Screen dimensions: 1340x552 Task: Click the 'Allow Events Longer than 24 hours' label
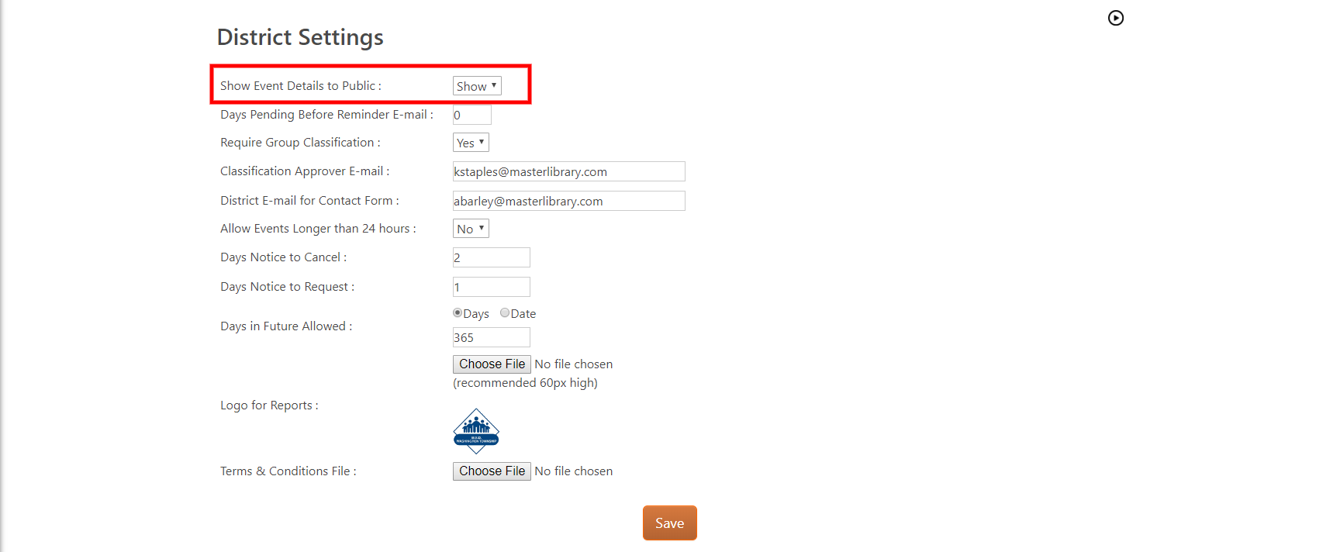click(318, 229)
